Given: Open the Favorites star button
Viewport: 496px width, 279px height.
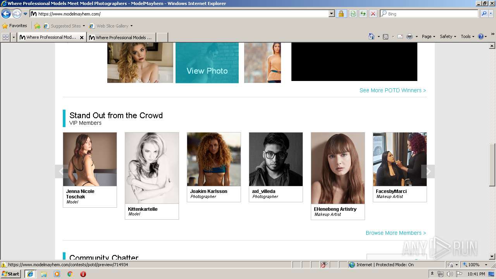Looking at the screenshot, I should click(14, 26).
